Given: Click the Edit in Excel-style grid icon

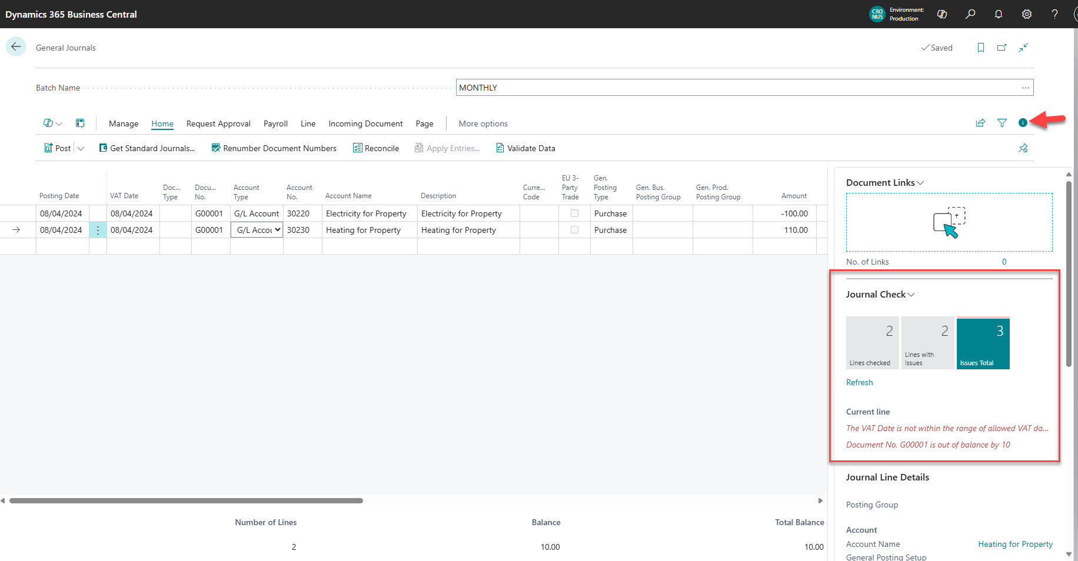Looking at the screenshot, I should click(x=80, y=123).
